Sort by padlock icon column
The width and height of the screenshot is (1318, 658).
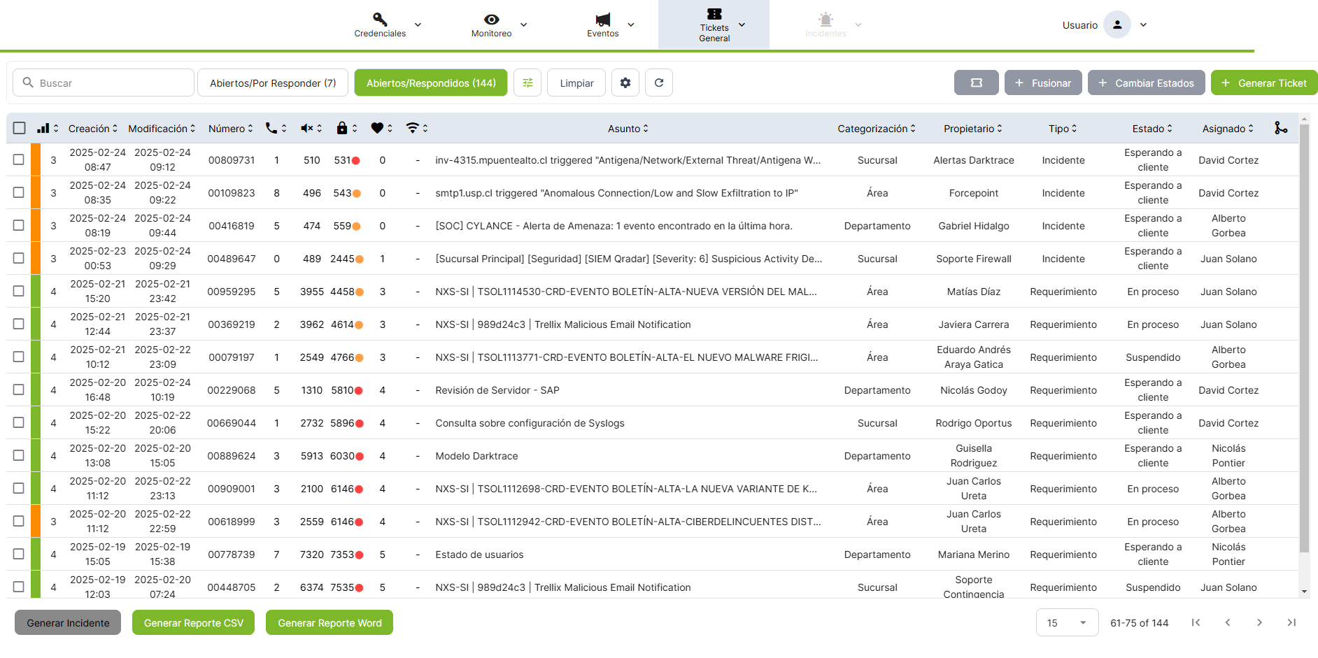pos(346,128)
